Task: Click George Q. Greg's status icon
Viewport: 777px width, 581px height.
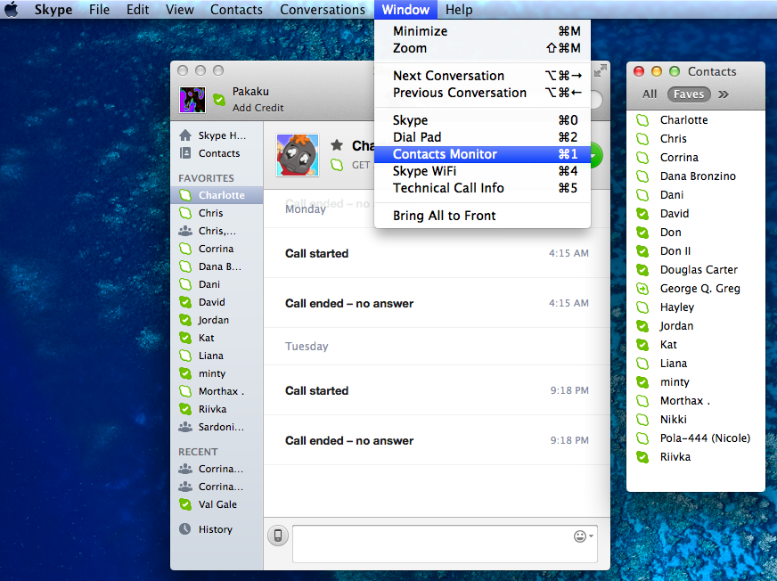Action: pyautogui.click(x=642, y=289)
